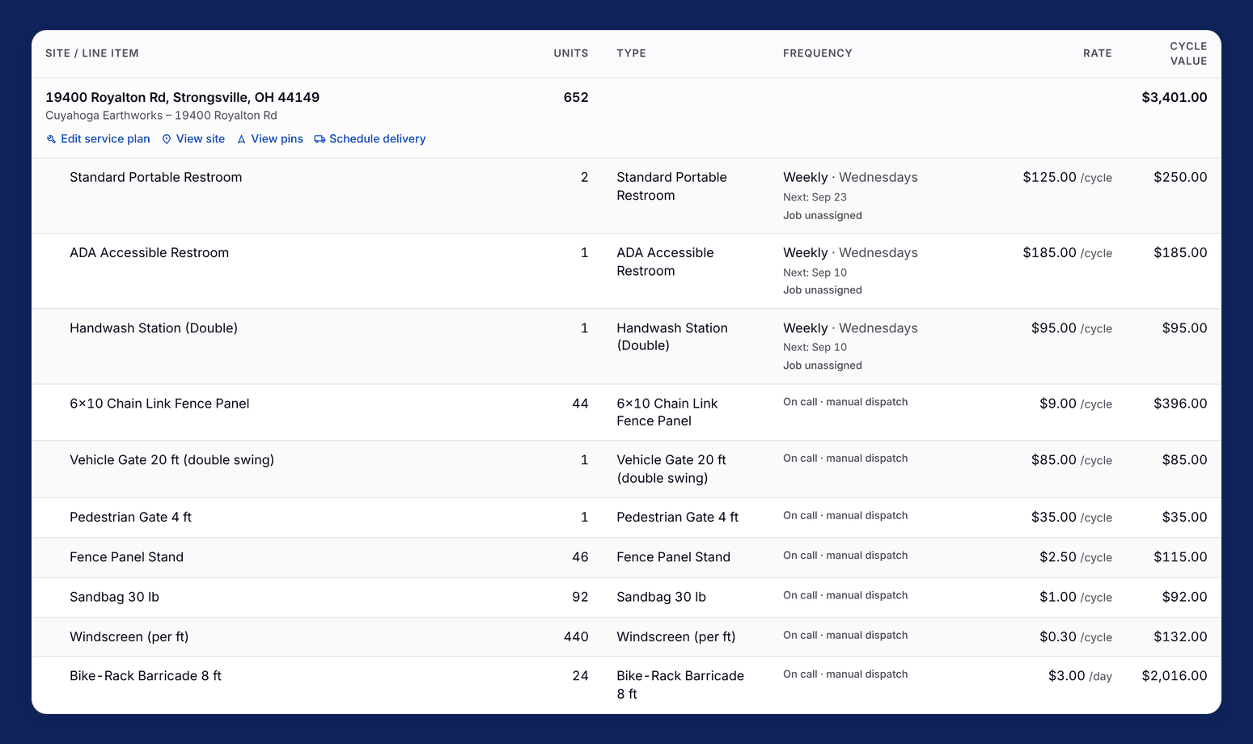Click the Cuyahoga Earthworks site subtitle

161,116
